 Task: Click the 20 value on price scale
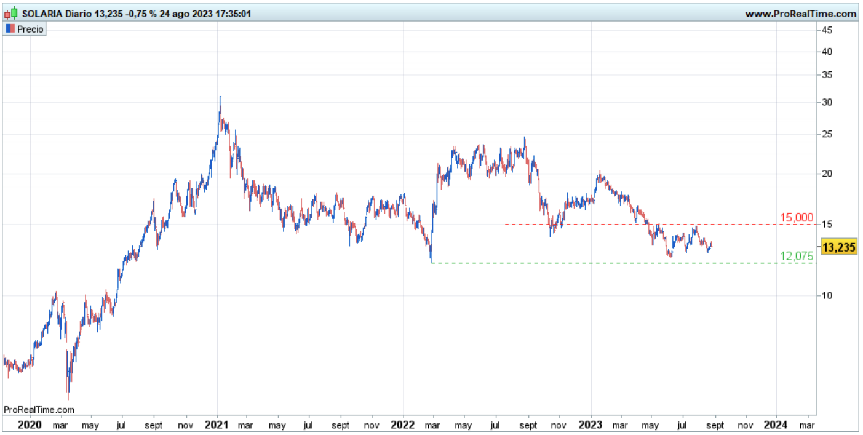tap(827, 174)
